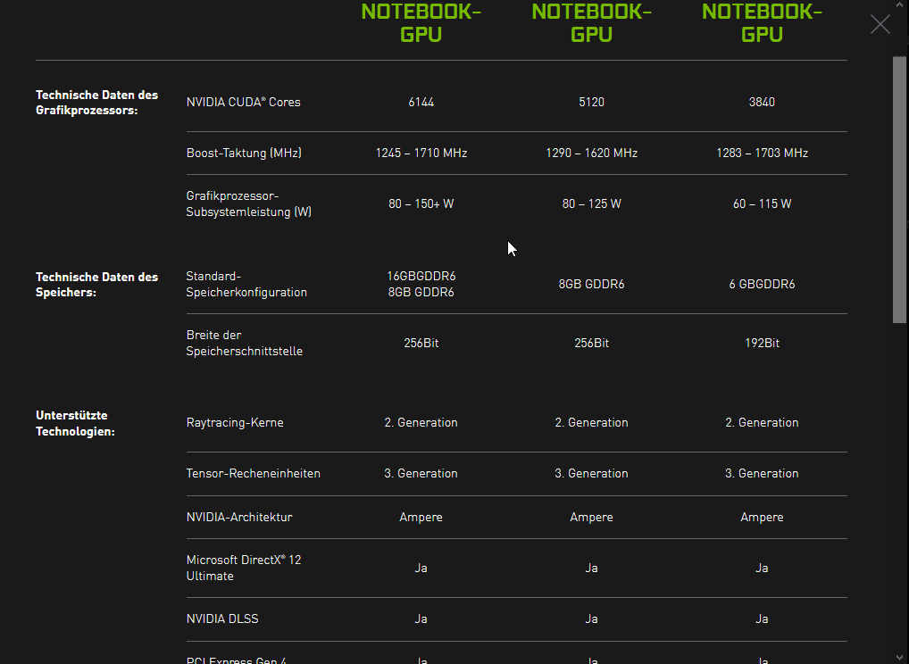Click the 'NVIDIA DLSS' row label

tap(222, 618)
